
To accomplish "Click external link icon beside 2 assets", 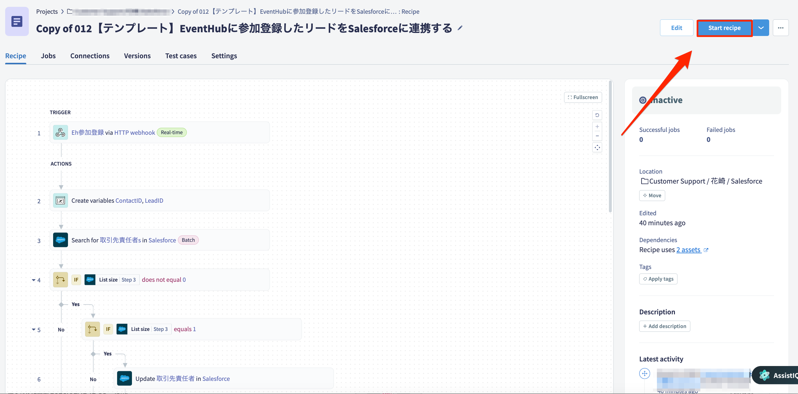I will coord(706,250).
